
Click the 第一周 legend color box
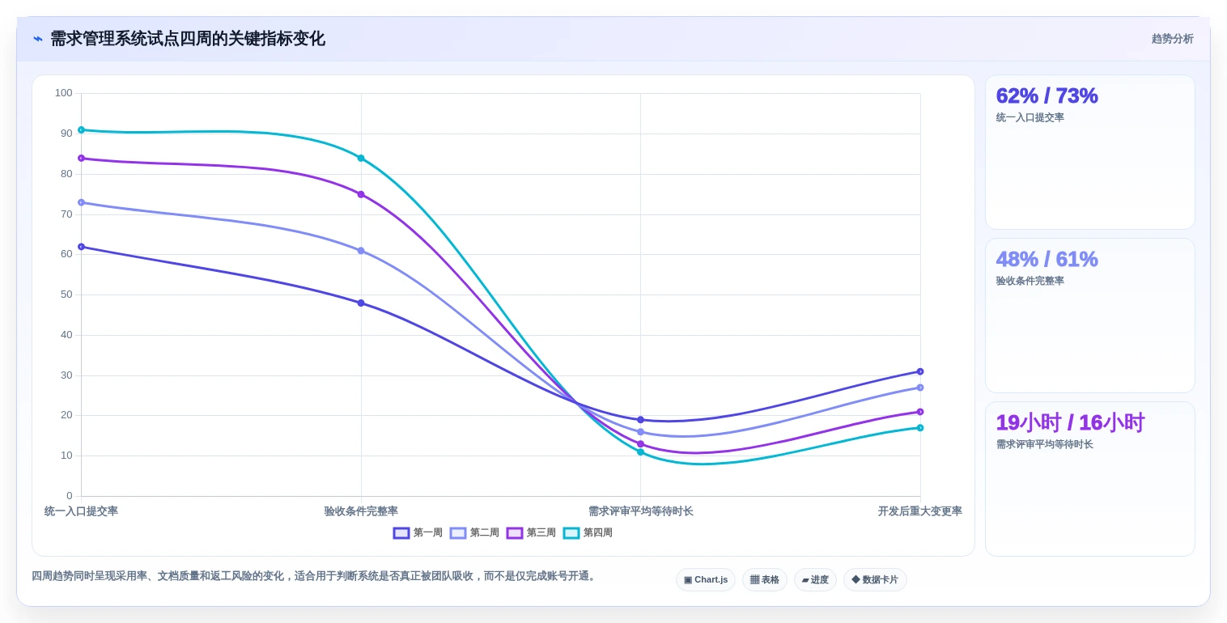(401, 533)
